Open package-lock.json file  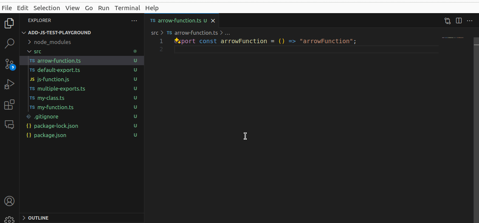(x=82, y=126)
